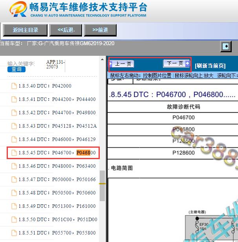Click document icon beside 1.8.5.44 entry

pos(14,139)
